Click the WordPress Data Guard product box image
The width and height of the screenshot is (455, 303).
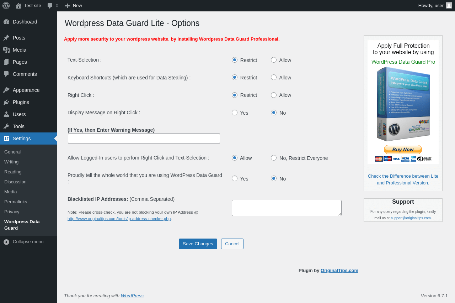[x=403, y=104]
